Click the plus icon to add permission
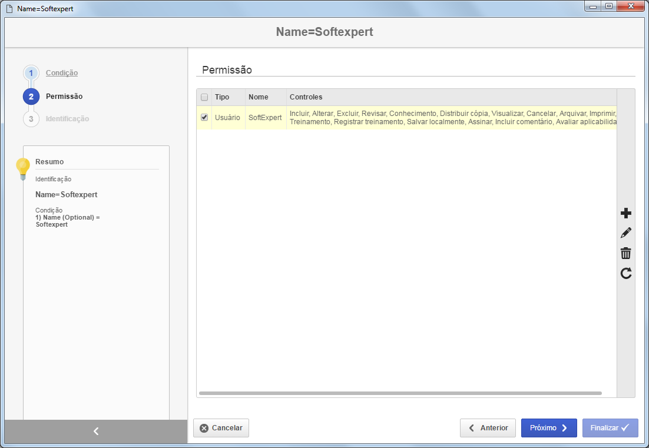Screen dimensions: 649x448 [626, 214]
